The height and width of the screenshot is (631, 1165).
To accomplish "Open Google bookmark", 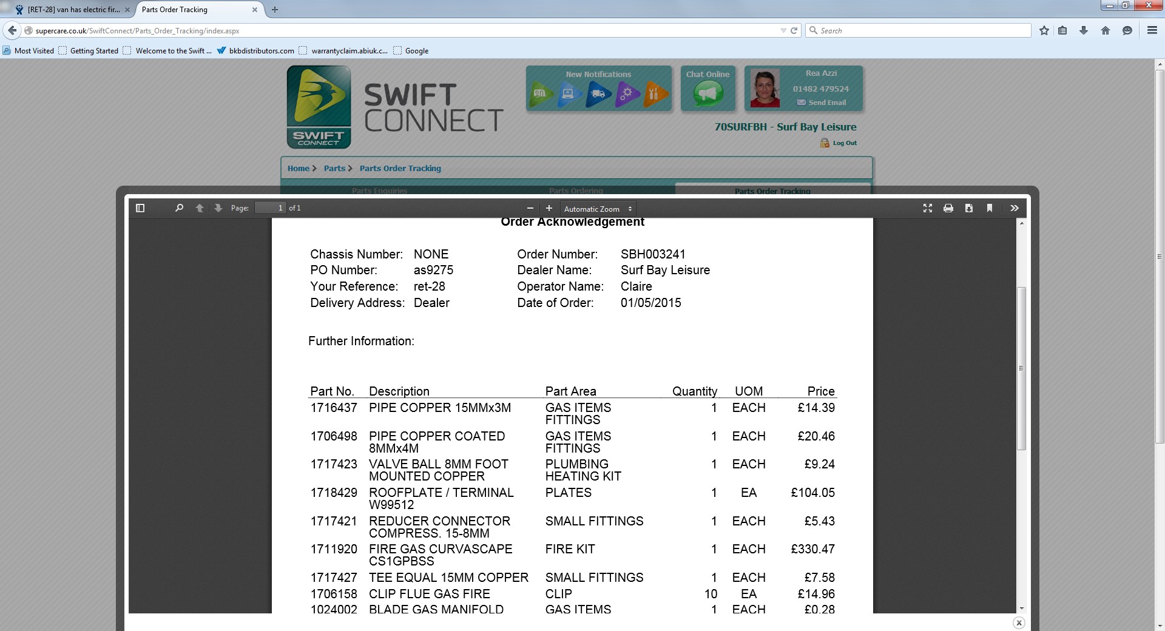I will [411, 51].
